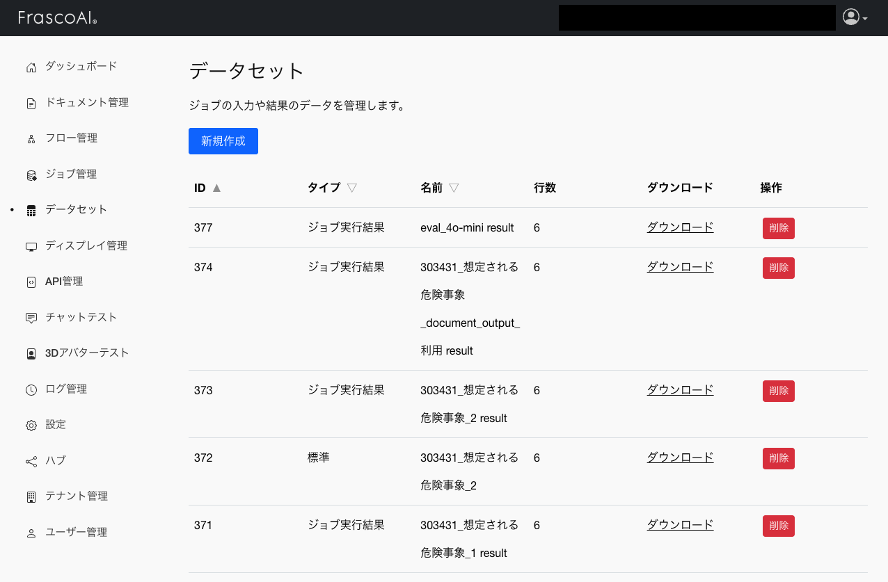Open ドキュメント管理 in sidebar
The width and height of the screenshot is (888, 582).
[87, 102]
